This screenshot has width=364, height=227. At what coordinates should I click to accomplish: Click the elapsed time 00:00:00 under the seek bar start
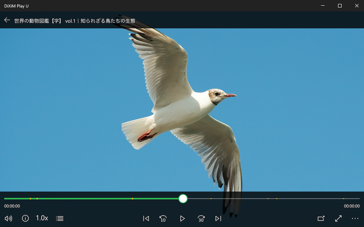point(12,206)
